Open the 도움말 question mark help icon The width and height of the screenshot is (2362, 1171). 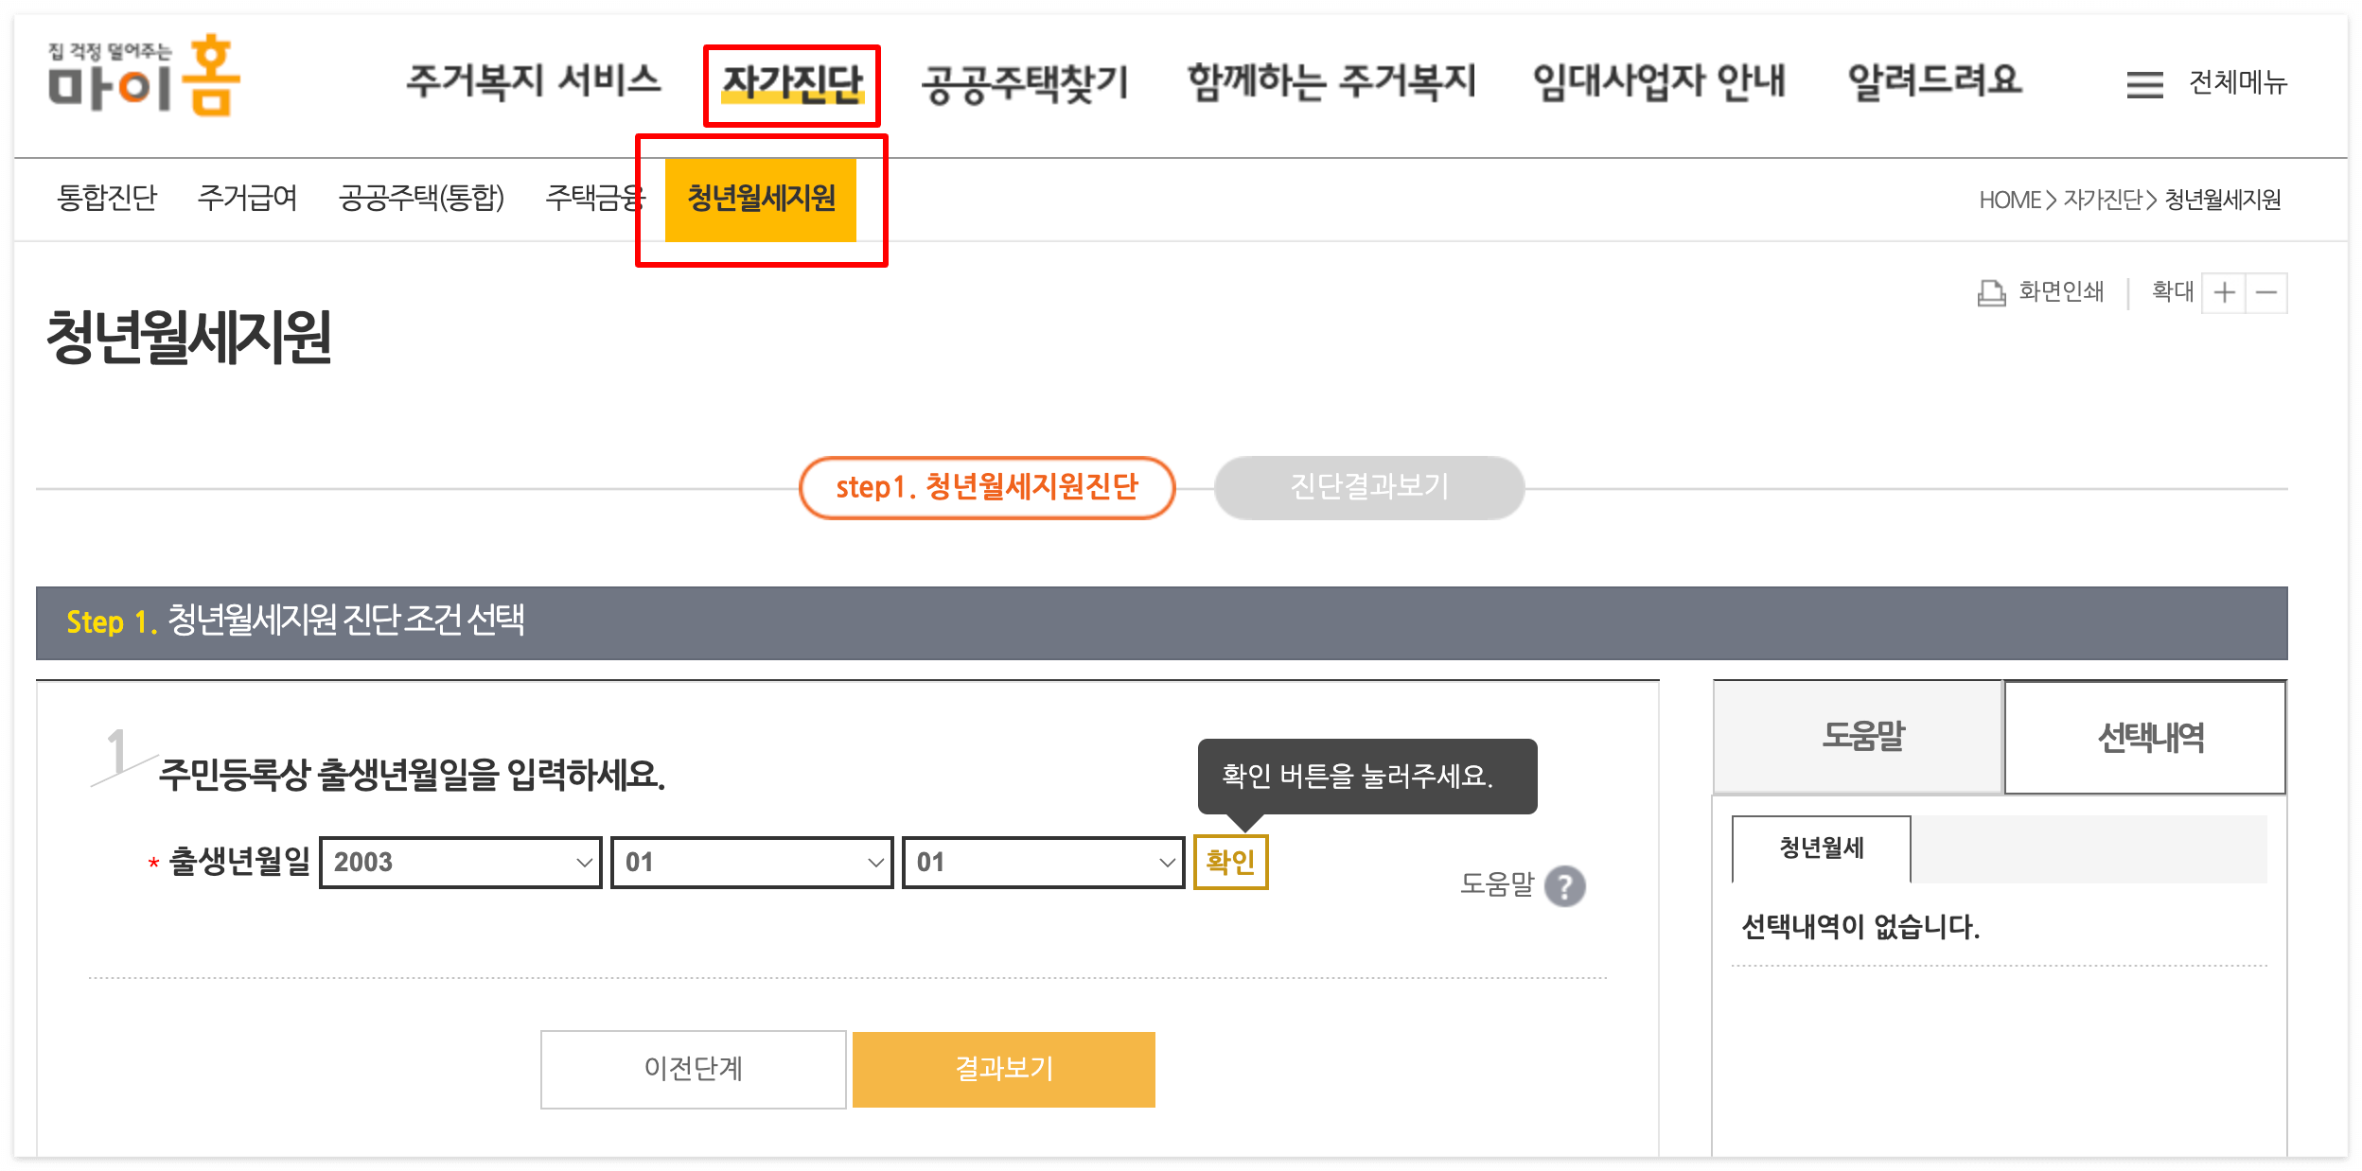1563,887
